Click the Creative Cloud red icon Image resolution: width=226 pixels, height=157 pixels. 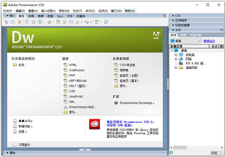94,124
